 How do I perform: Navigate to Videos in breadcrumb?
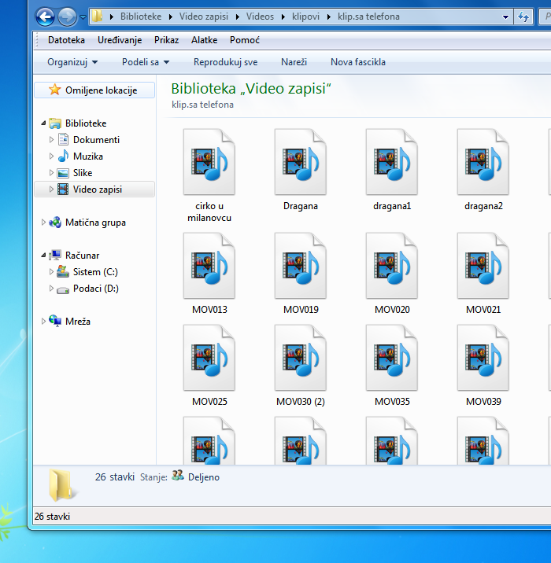point(260,17)
